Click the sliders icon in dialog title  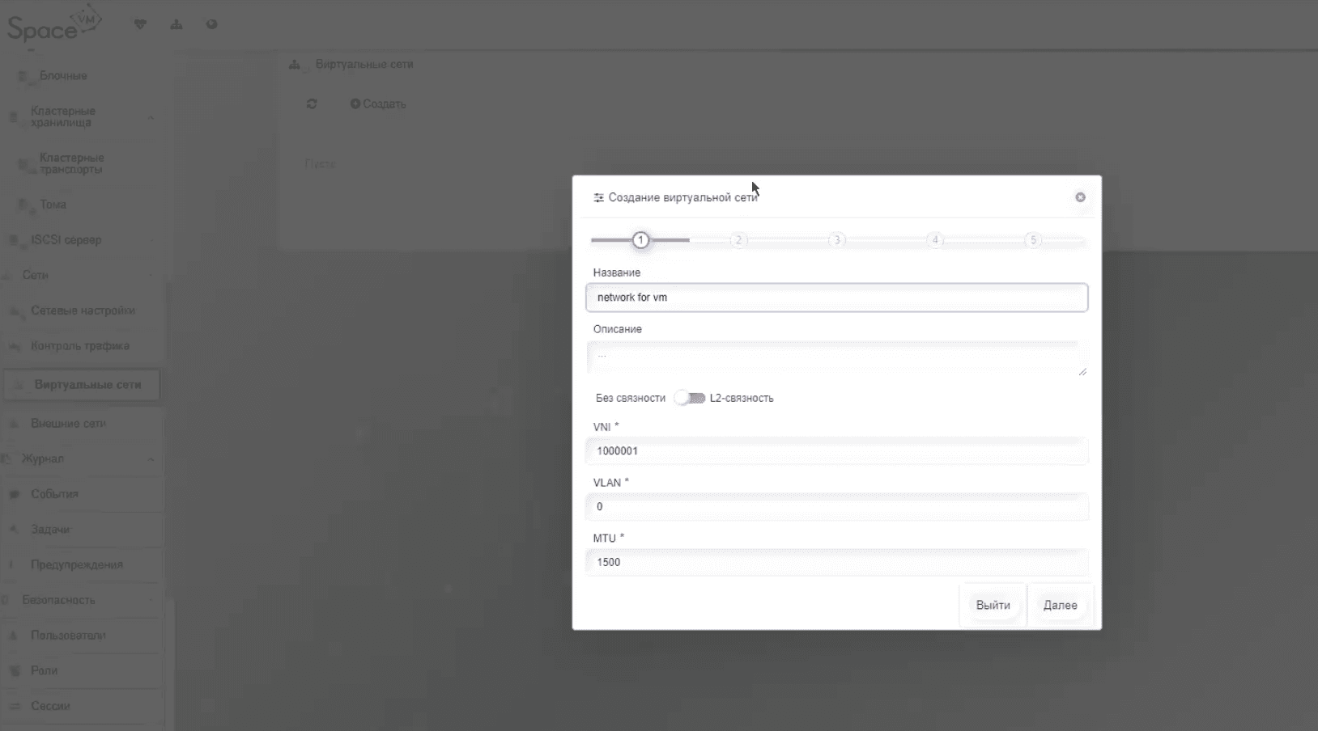(598, 198)
